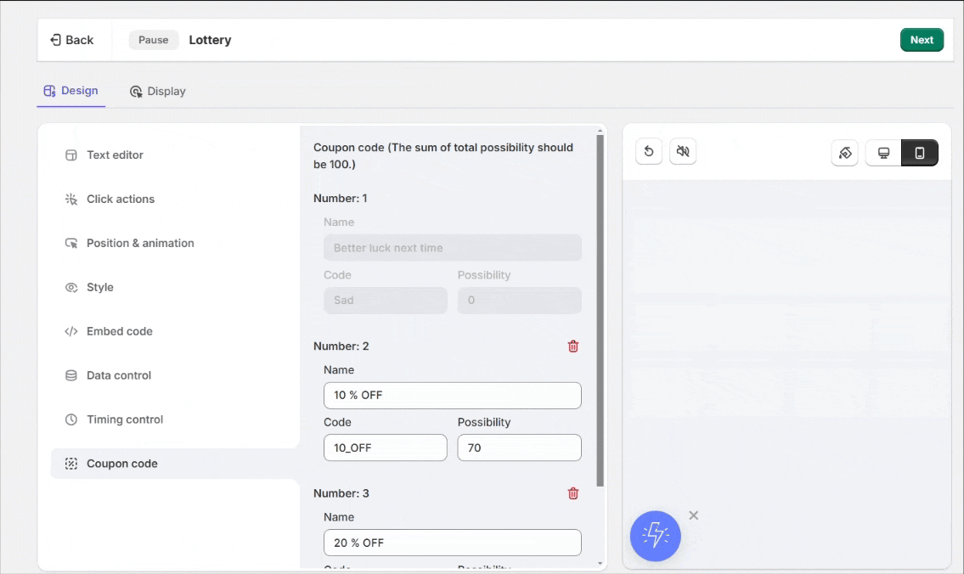This screenshot has width=964, height=574.
Task: Go Back to previous page
Action: (72, 40)
